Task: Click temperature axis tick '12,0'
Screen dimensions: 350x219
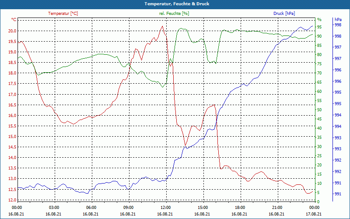Action: (x=12, y=200)
